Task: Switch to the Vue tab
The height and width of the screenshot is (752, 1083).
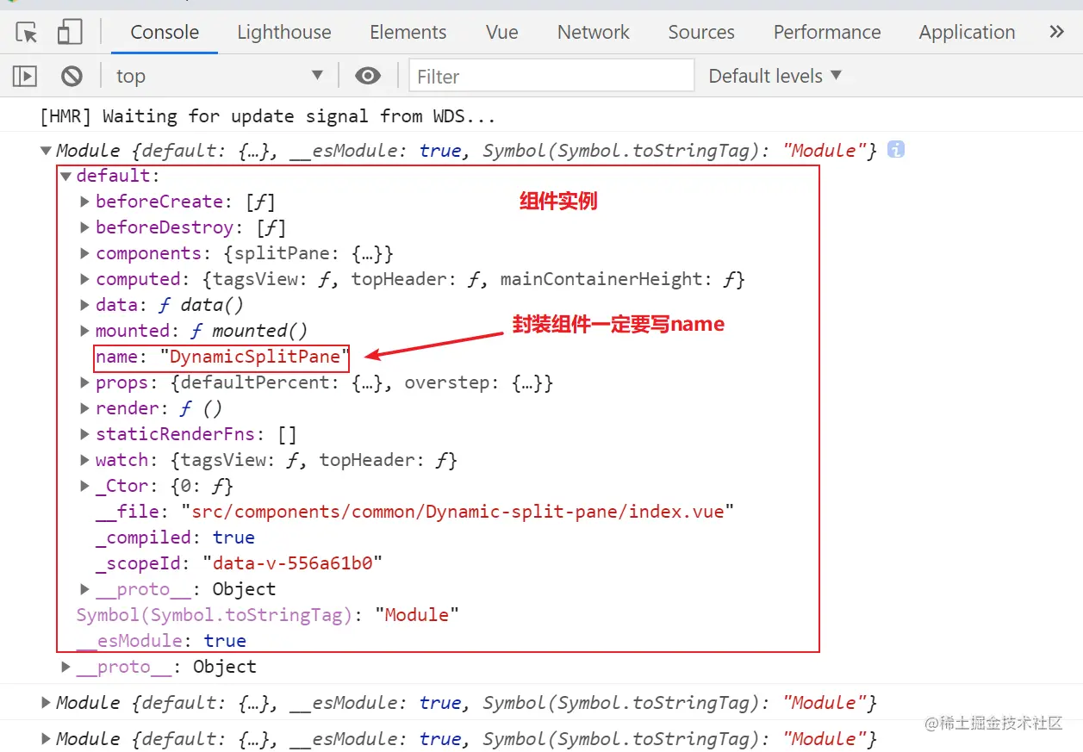Action: click(502, 32)
